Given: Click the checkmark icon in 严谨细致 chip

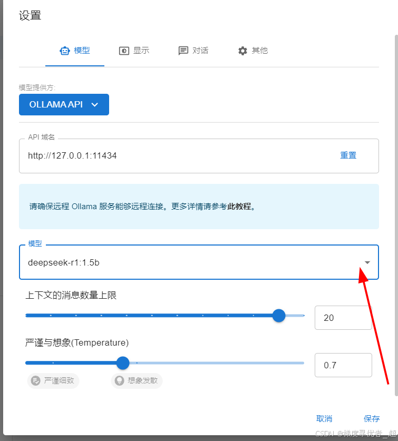Looking at the screenshot, I should click(36, 381).
